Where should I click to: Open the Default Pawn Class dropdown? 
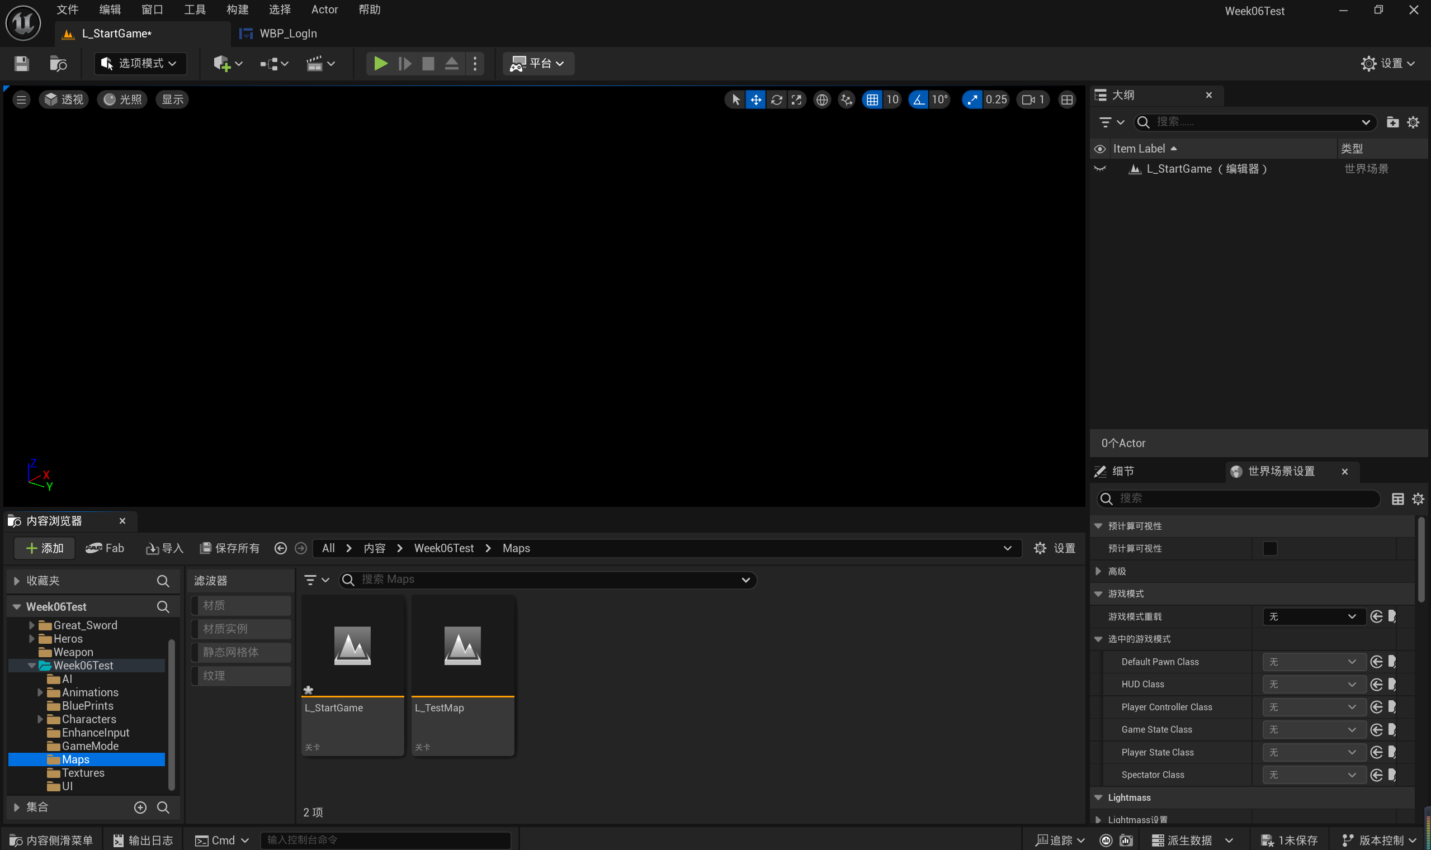pos(1312,662)
